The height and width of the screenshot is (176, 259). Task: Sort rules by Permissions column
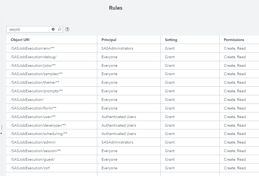point(234,40)
